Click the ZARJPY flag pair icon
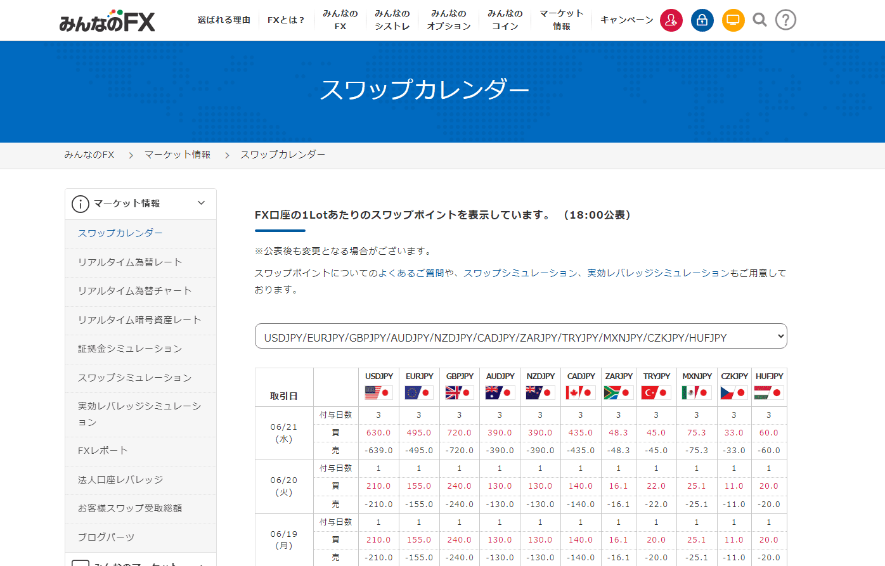 [619, 392]
